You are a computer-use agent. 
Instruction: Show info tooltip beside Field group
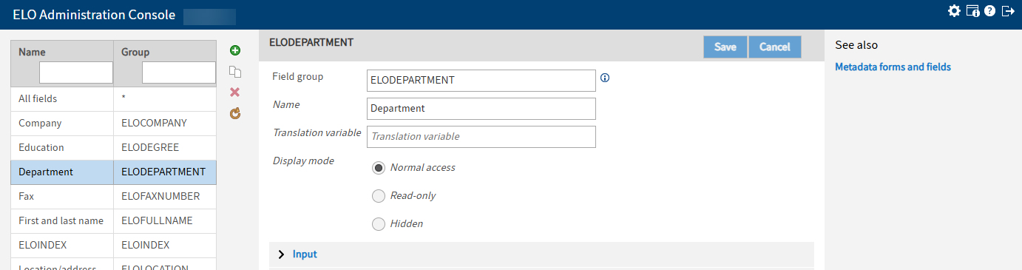605,78
